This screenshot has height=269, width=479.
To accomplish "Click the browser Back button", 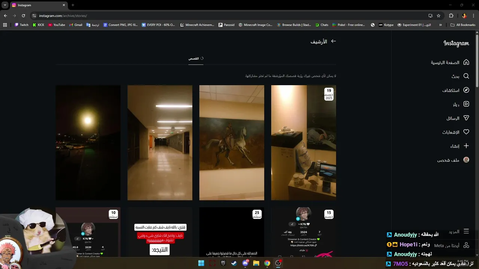I will [x=5, y=16].
